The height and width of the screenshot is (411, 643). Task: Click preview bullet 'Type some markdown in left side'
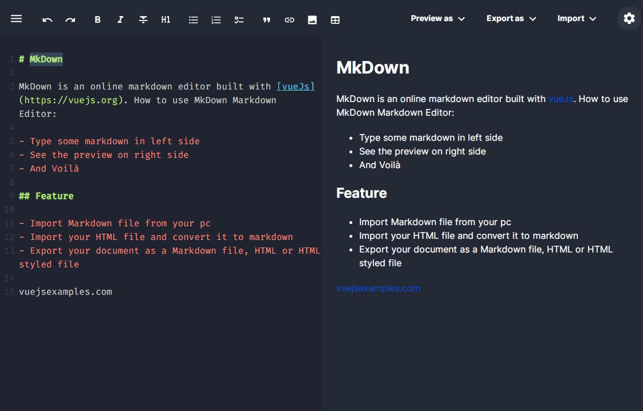tap(431, 137)
